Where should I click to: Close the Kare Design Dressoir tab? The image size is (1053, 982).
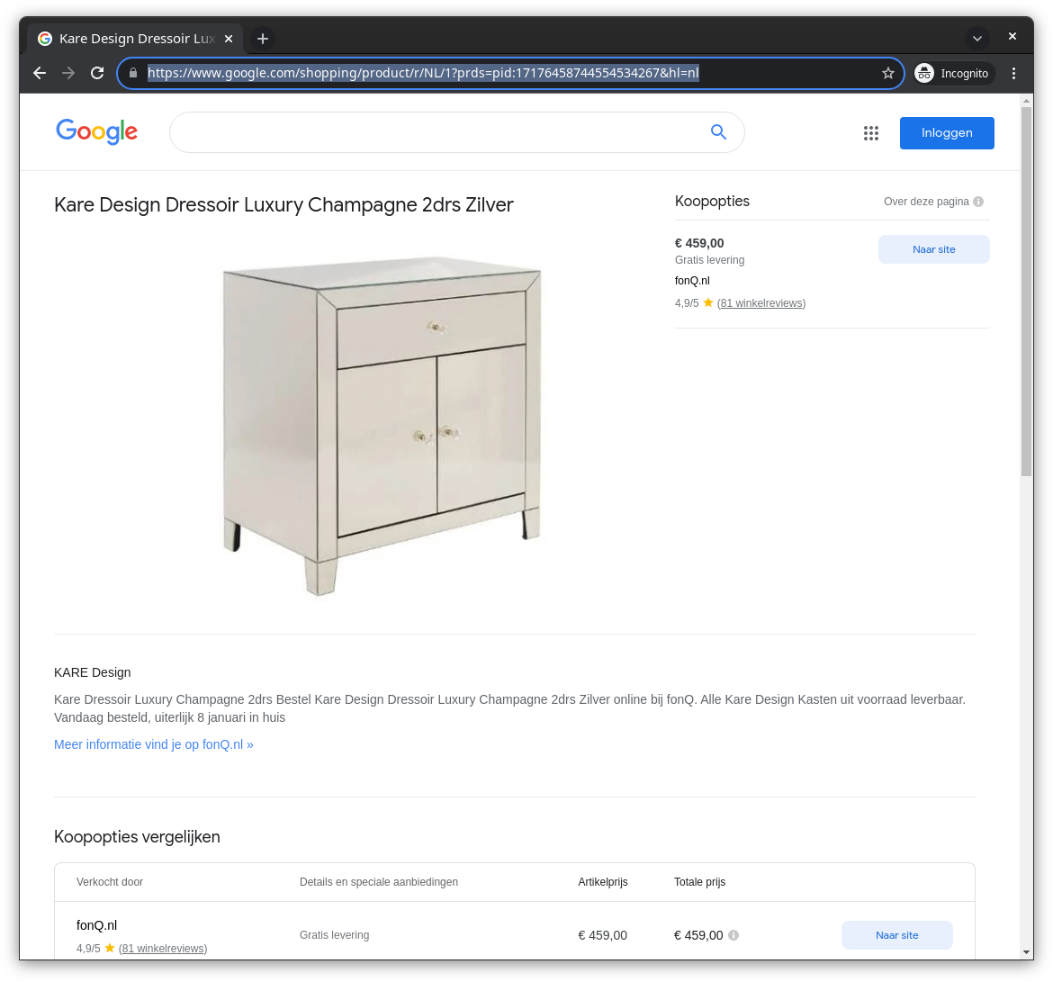tap(229, 39)
